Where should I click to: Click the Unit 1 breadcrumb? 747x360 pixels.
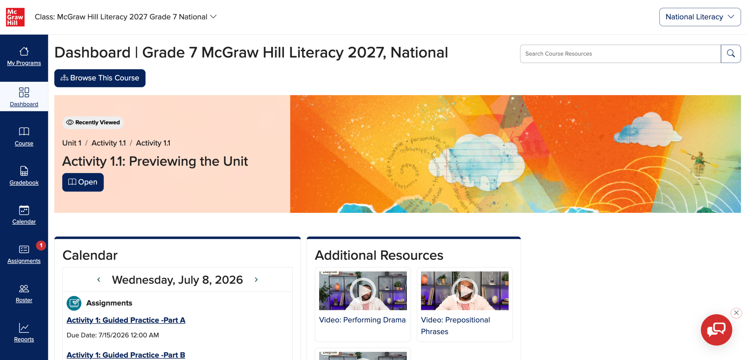[x=72, y=143]
